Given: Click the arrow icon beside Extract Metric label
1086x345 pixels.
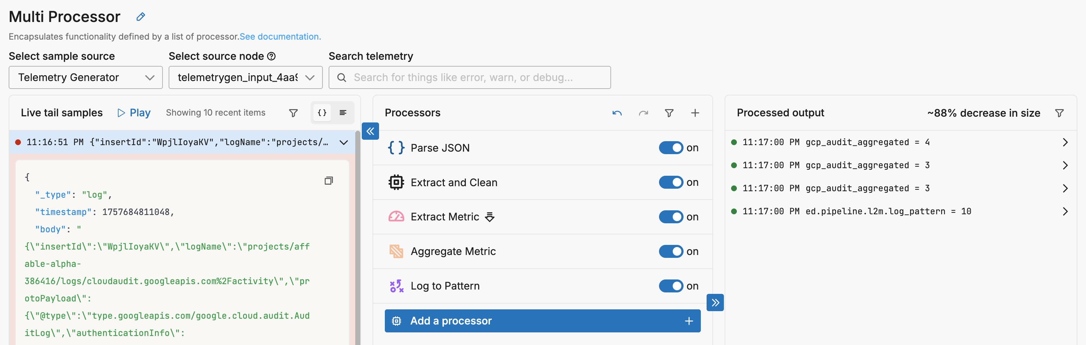Looking at the screenshot, I should 489,218.
